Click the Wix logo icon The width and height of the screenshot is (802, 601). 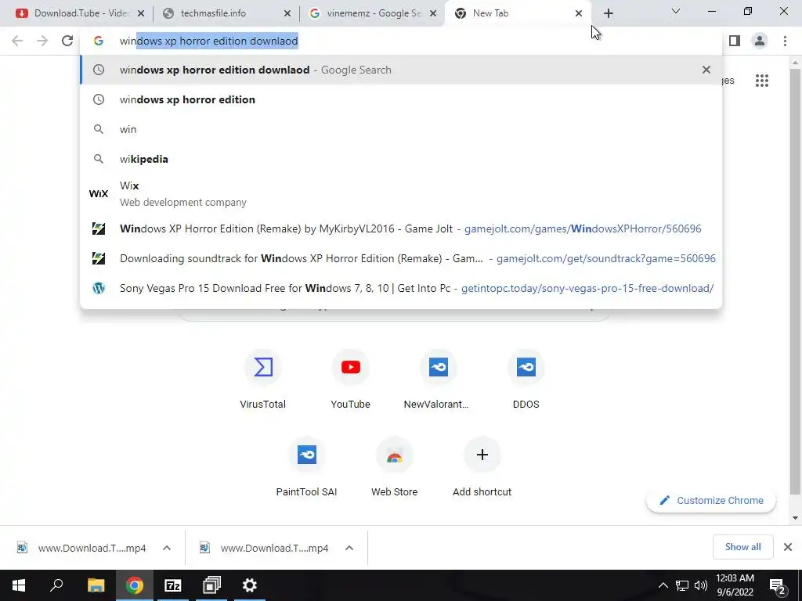[98, 194]
